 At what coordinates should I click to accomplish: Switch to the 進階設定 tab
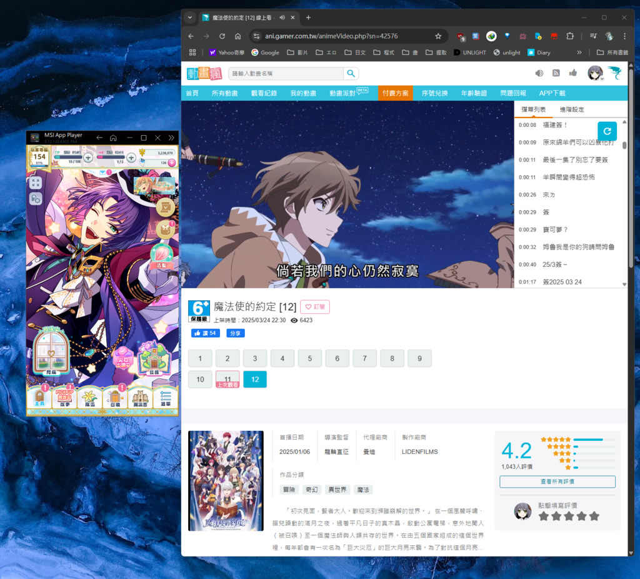point(571,109)
